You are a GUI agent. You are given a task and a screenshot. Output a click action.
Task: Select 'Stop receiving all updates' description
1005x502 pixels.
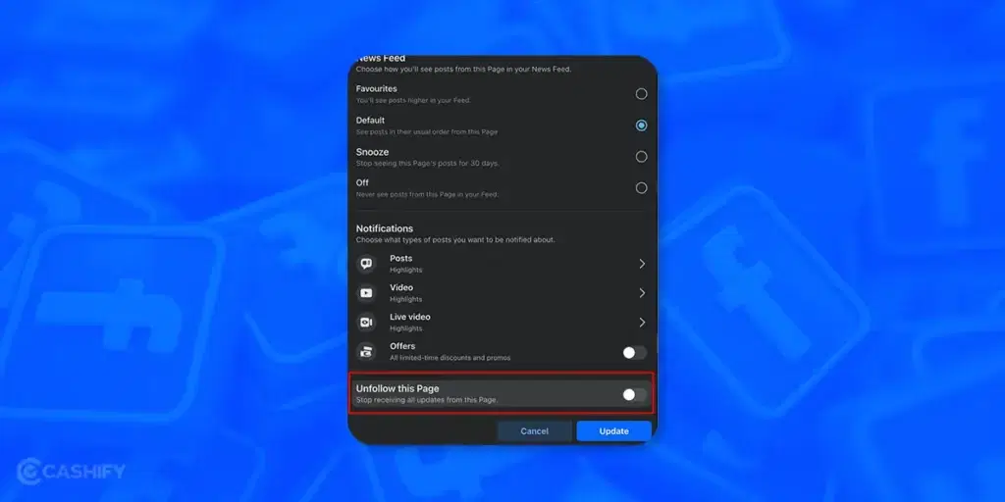[427, 400]
